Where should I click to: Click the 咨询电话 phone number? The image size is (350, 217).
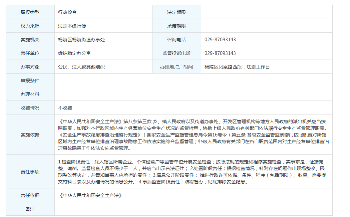click(x=220, y=40)
